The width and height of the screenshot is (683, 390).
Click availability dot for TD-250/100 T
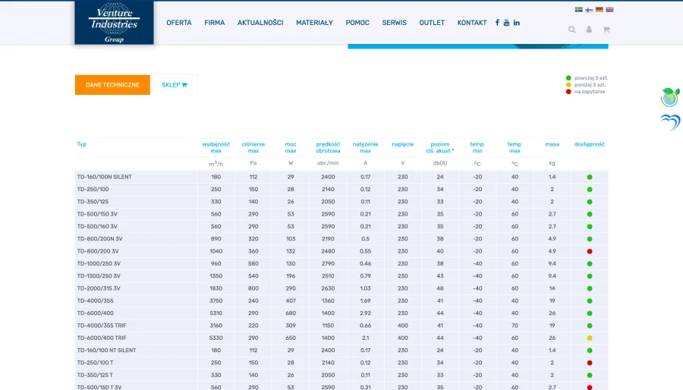pos(590,363)
